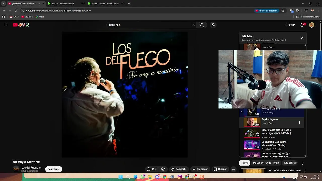This screenshot has height=181, width=322.
Task: Play Omar Courtz x De La Rose Kyoto video
Action: [272, 133]
